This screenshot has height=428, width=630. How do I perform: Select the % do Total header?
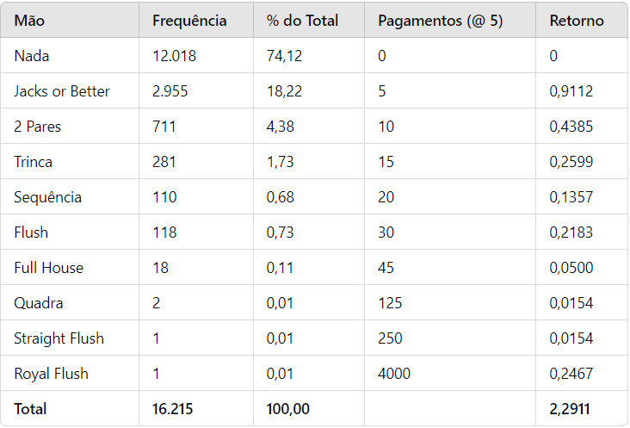(302, 21)
